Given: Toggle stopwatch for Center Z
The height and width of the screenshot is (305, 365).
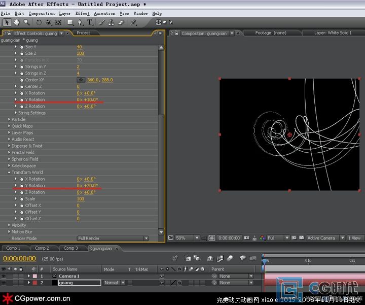Looking at the screenshot, I should point(22,87).
